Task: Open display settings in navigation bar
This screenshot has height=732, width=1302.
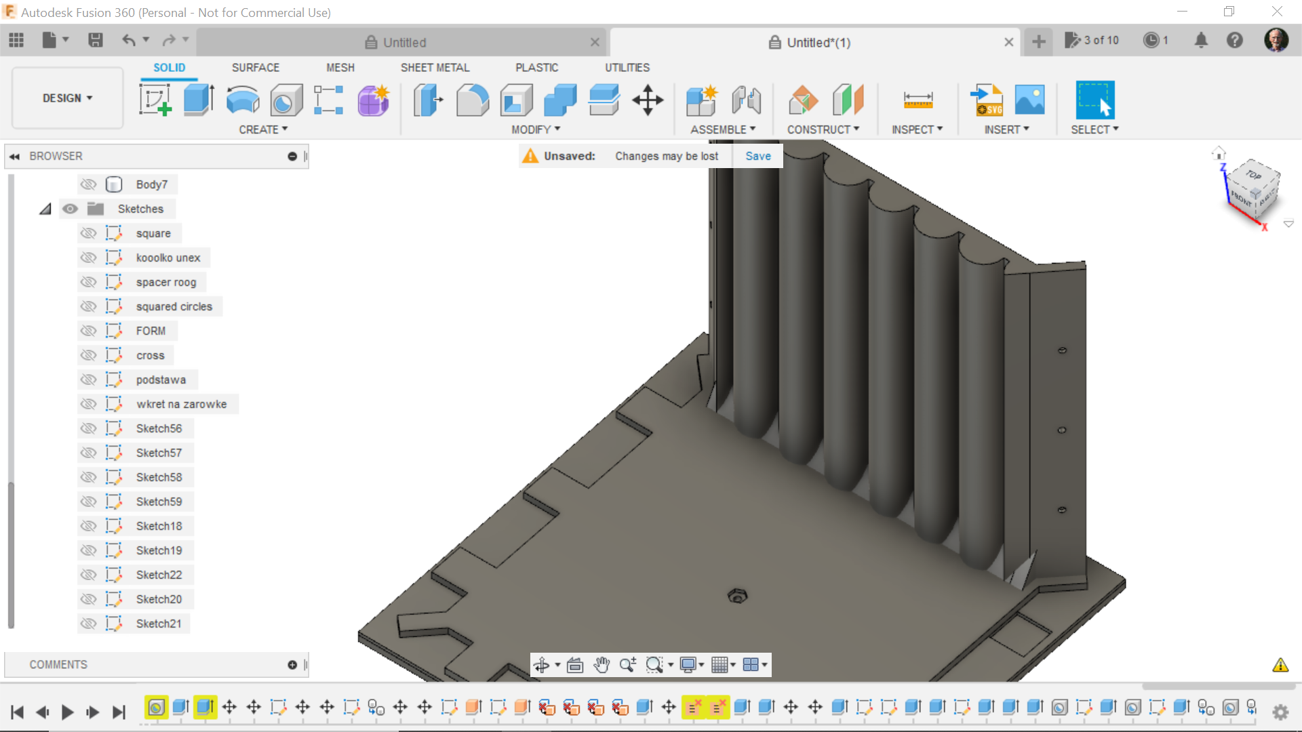Action: pyautogui.click(x=688, y=665)
